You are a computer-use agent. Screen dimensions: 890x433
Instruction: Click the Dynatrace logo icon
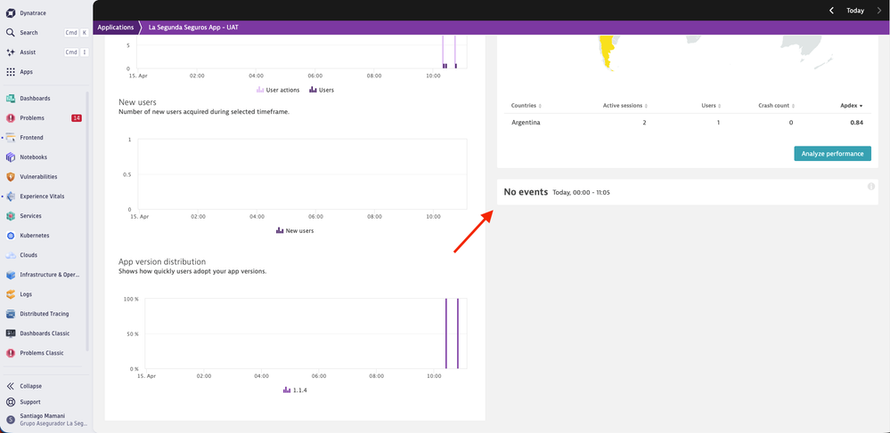pyautogui.click(x=10, y=12)
